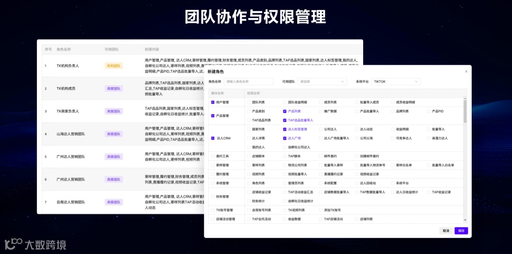The image size is (512, 254).
Task: Click the 取消 button
Action: point(446,231)
